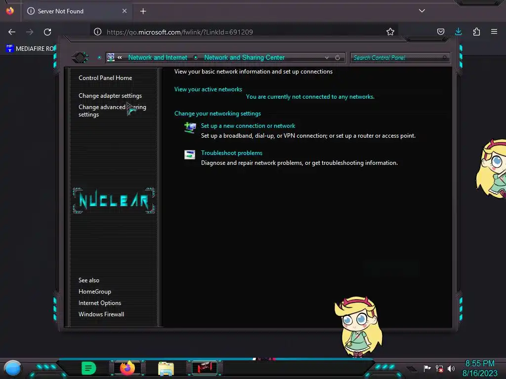Open Troubleshoot problems link
Screen dimensions: 506x379
coord(231,153)
